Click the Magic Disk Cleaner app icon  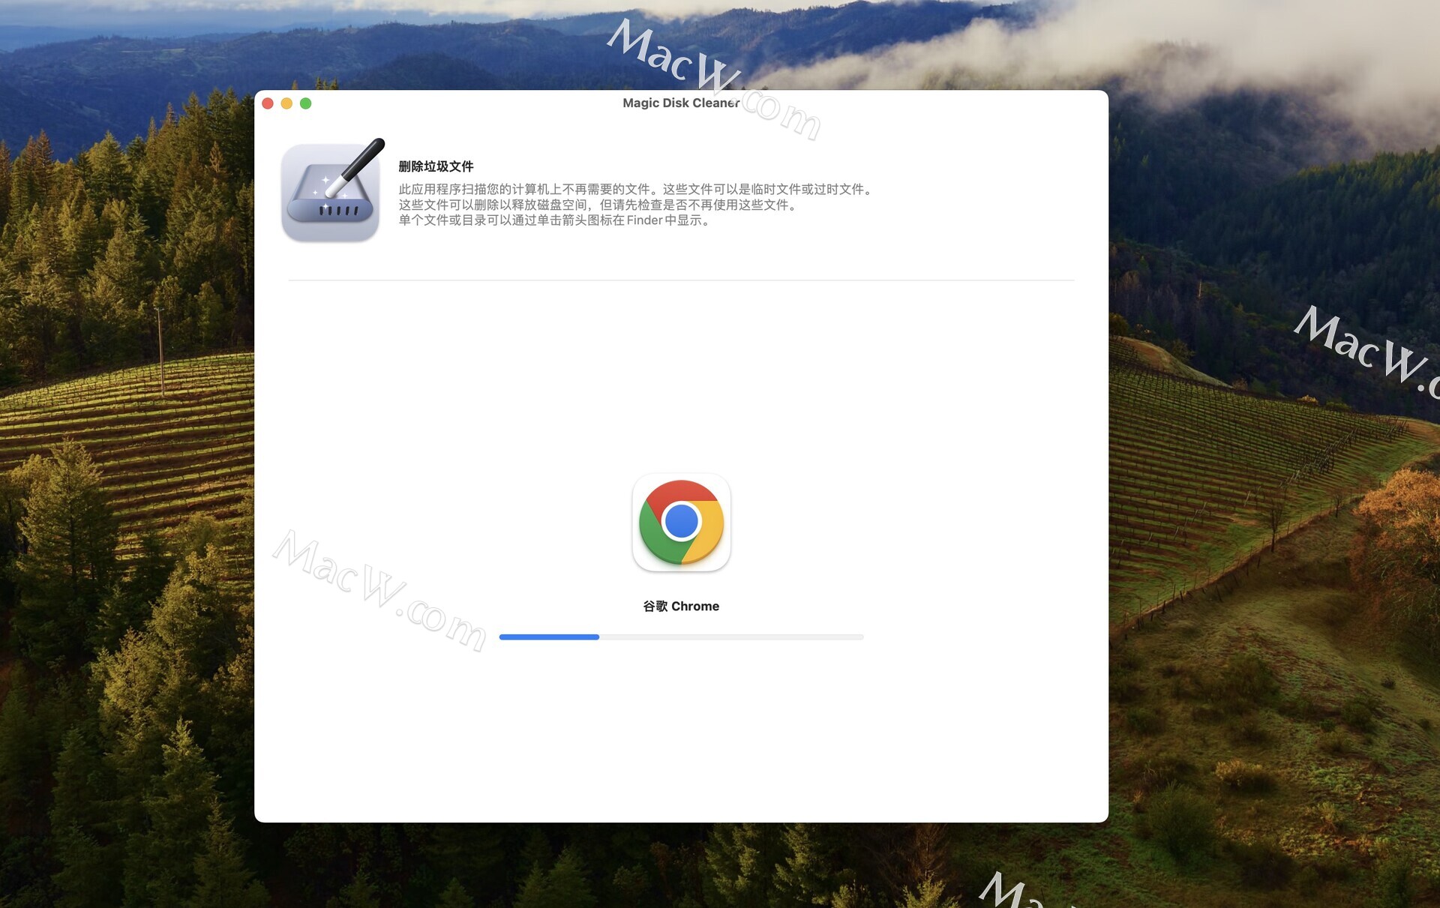[x=331, y=190]
